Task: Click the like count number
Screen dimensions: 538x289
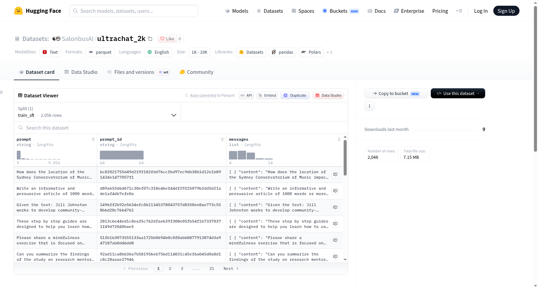Action: [180, 39]
